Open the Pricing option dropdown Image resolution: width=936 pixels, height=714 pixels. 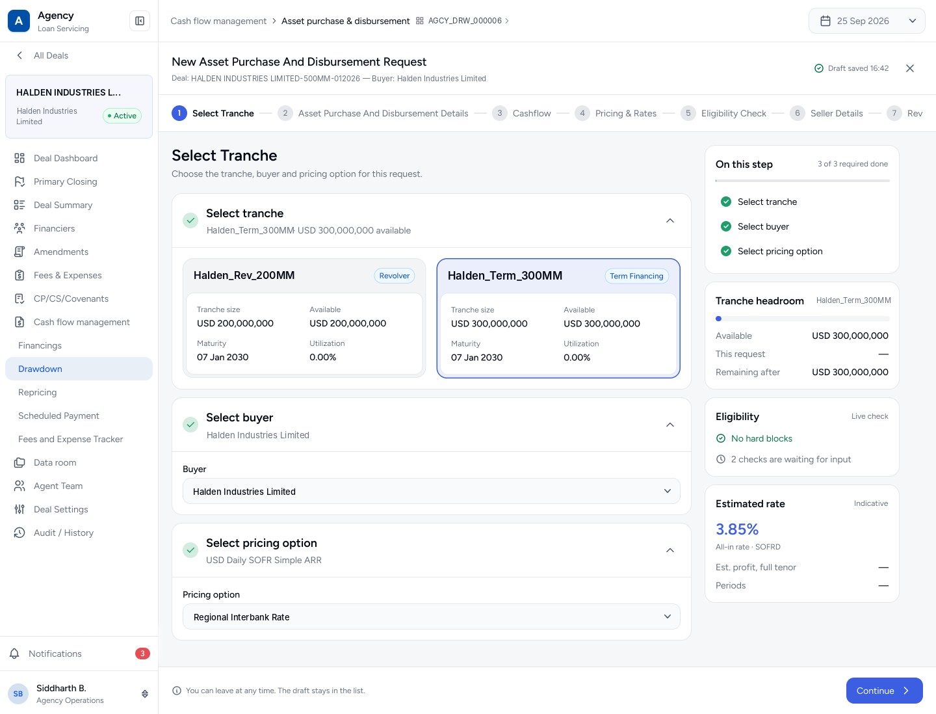click(x=432, y=616)
